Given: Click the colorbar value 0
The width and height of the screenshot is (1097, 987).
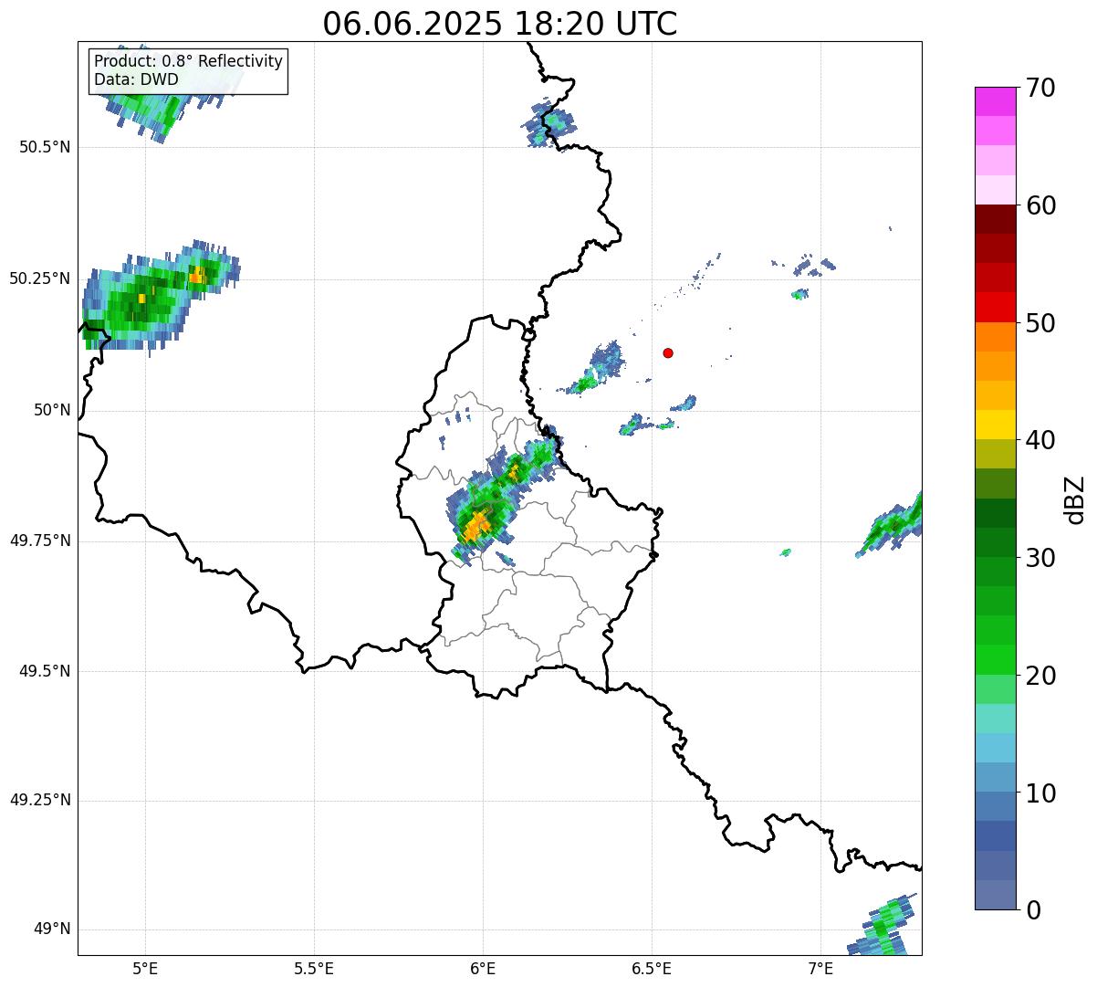Looking at the screenshot, I should pos(1033,910).
